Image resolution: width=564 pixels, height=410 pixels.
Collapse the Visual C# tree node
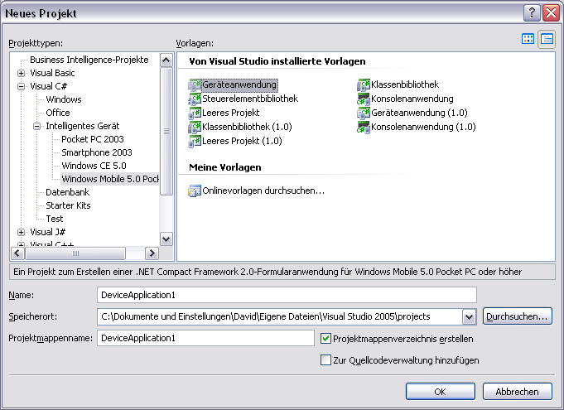(22, 87)
